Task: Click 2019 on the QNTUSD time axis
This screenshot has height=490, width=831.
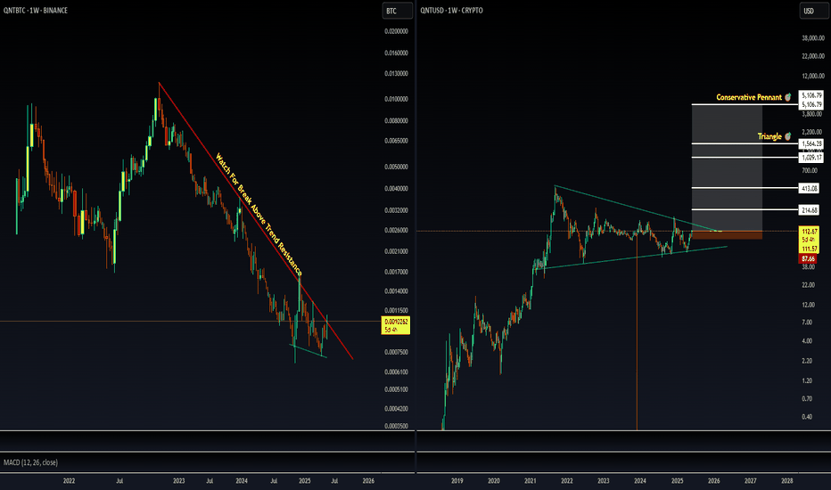Action: coord(457,480)
